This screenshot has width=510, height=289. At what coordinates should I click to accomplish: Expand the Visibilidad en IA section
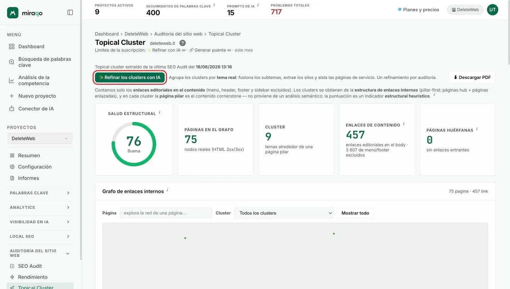[x=40, y=222]
